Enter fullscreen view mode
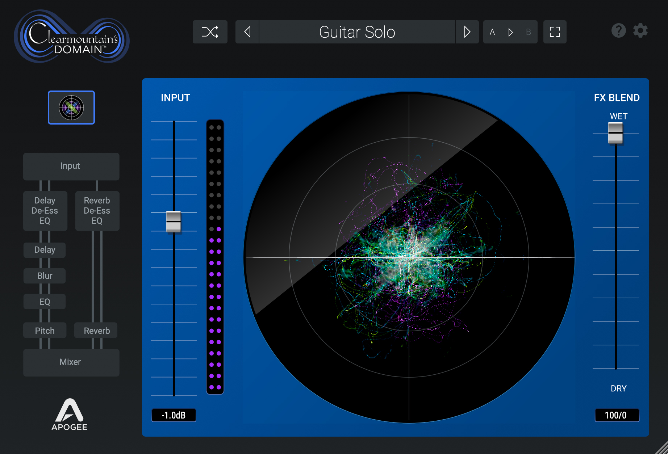This screenshot has height=454, width=668. pyautogui.click(x=555, y=32)
